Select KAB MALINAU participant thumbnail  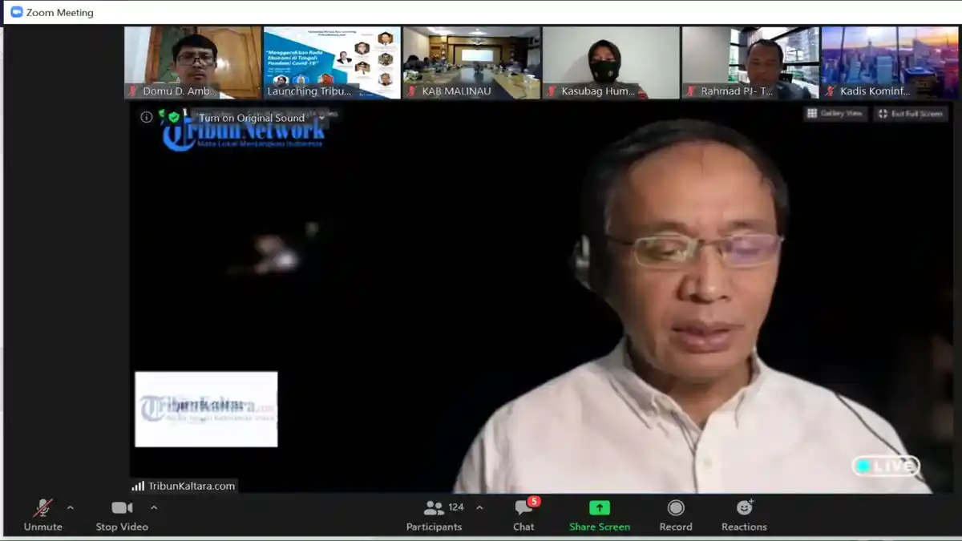click(x=472, y=63)
